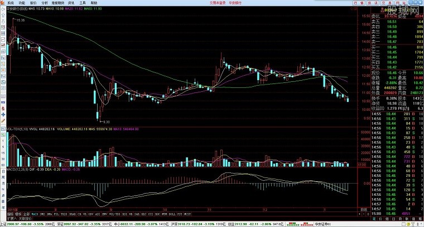The width and height of the screenshot is (424, 227).
Task: Open the 分析 menu
Action: (45, 3)
